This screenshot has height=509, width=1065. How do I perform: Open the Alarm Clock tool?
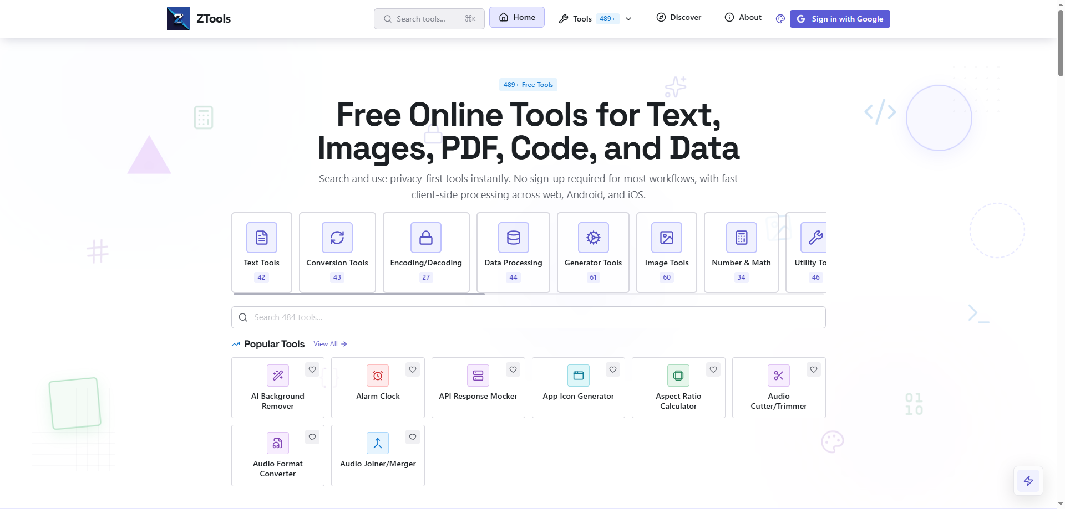pos(378,388)
